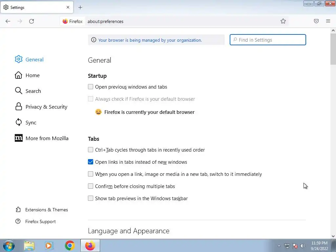The width and height of the screenshot is (336, 252).
Task: Click the page scrollbar down arrow
Action: click(x=333, y=236)
